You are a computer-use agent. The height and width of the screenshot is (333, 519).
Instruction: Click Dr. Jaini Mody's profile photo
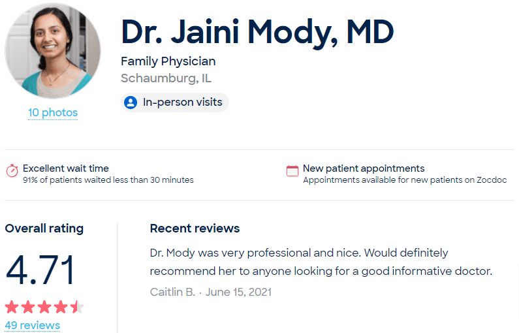point(53,51)
